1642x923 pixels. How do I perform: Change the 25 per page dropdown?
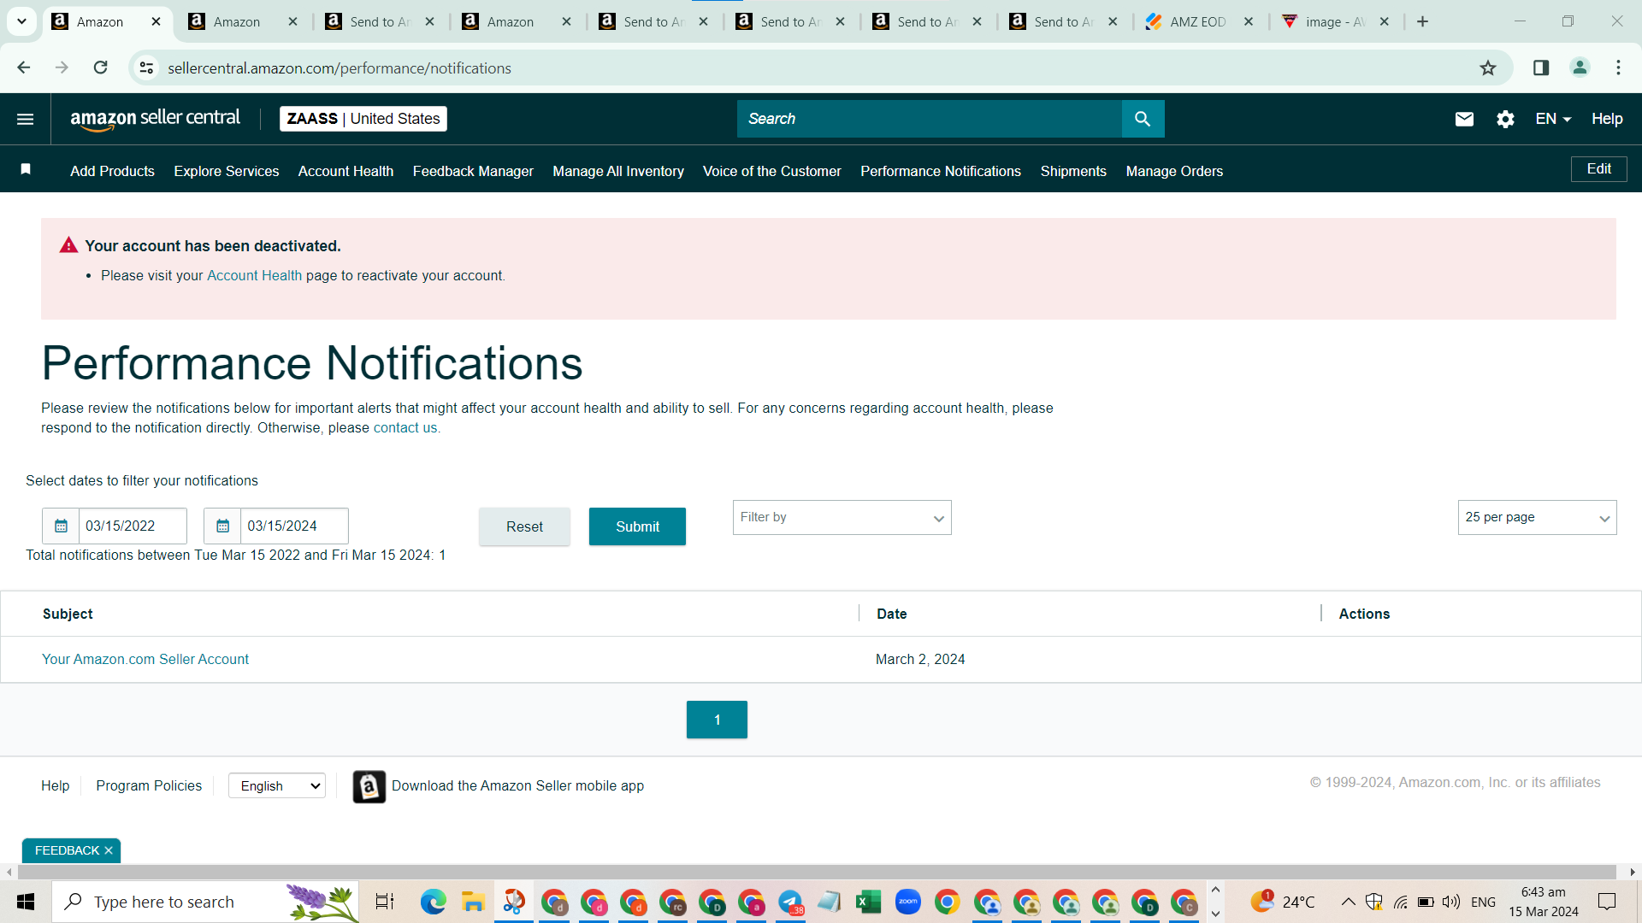click(x=1537, y=518)
